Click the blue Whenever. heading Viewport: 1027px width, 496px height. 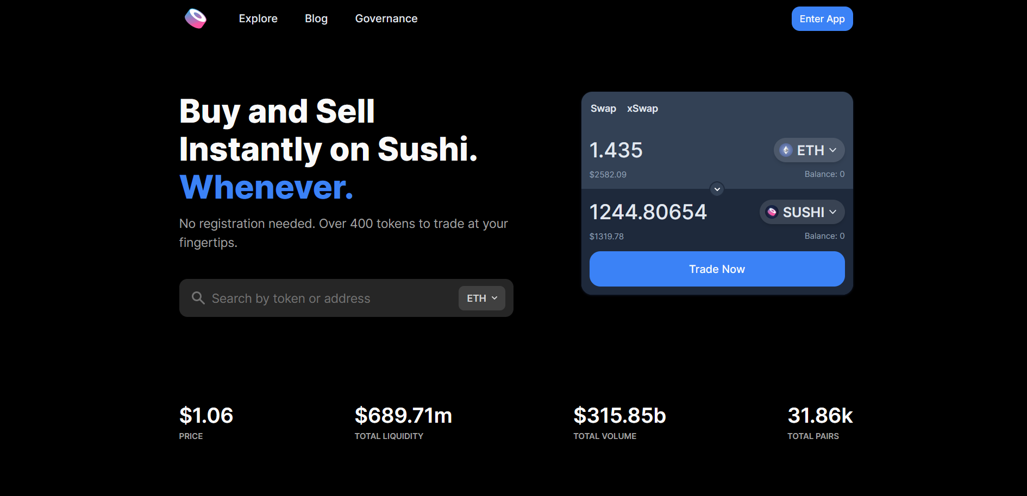pyautogui.click(x=267, y=187)
